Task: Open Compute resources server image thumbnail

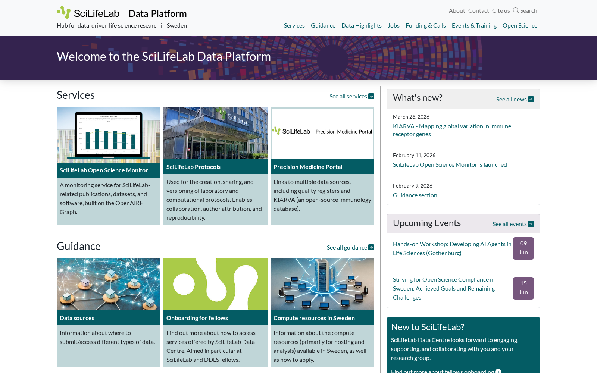Action: point(322,284)
